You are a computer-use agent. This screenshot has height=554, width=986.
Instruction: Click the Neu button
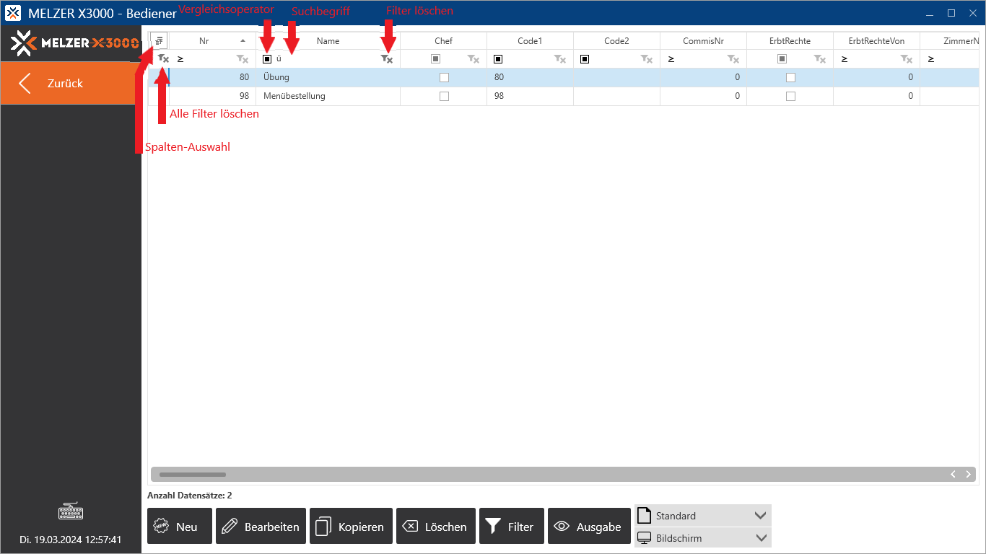[x=179, y=527]
